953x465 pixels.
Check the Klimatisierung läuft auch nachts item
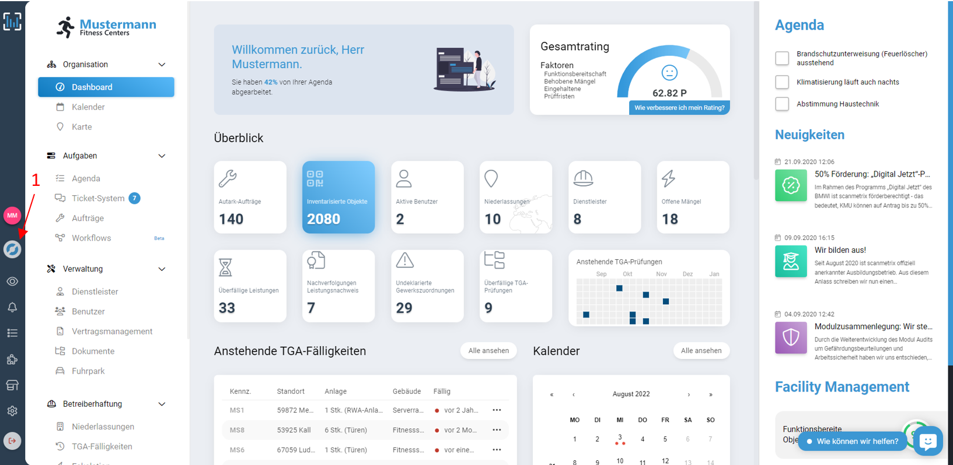click(782, 82)
